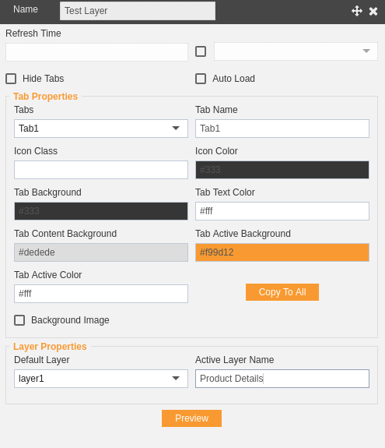
Task: Click the Copy To All button
Action: (x=282, y=292)
